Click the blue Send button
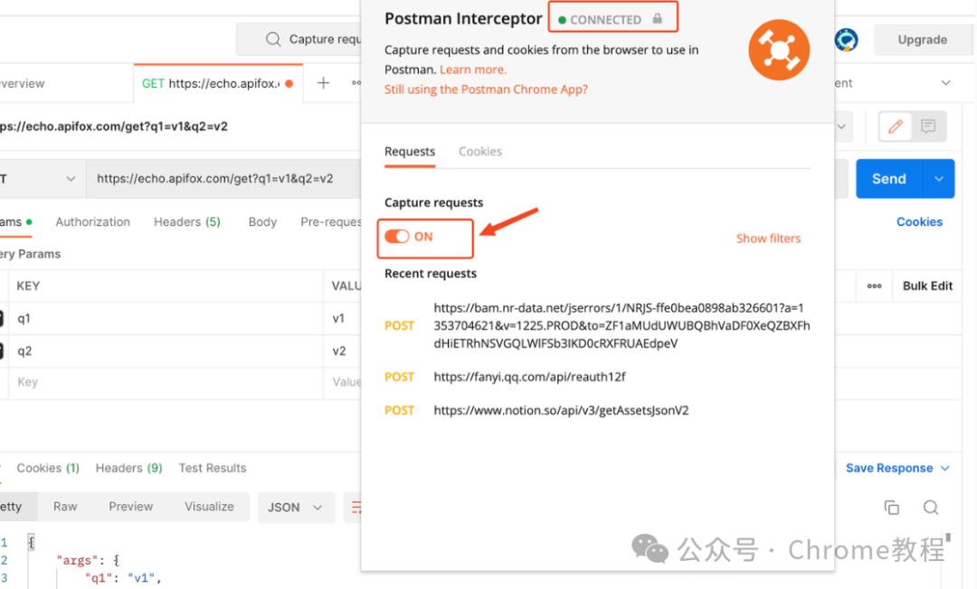 tap(889, 179)
